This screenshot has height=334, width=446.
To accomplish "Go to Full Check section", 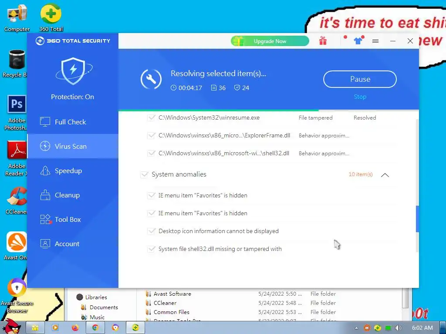I will coord(73,122).
